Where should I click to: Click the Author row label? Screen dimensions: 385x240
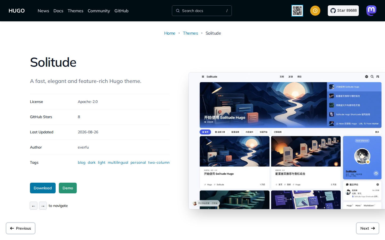[x=36, y=147]
